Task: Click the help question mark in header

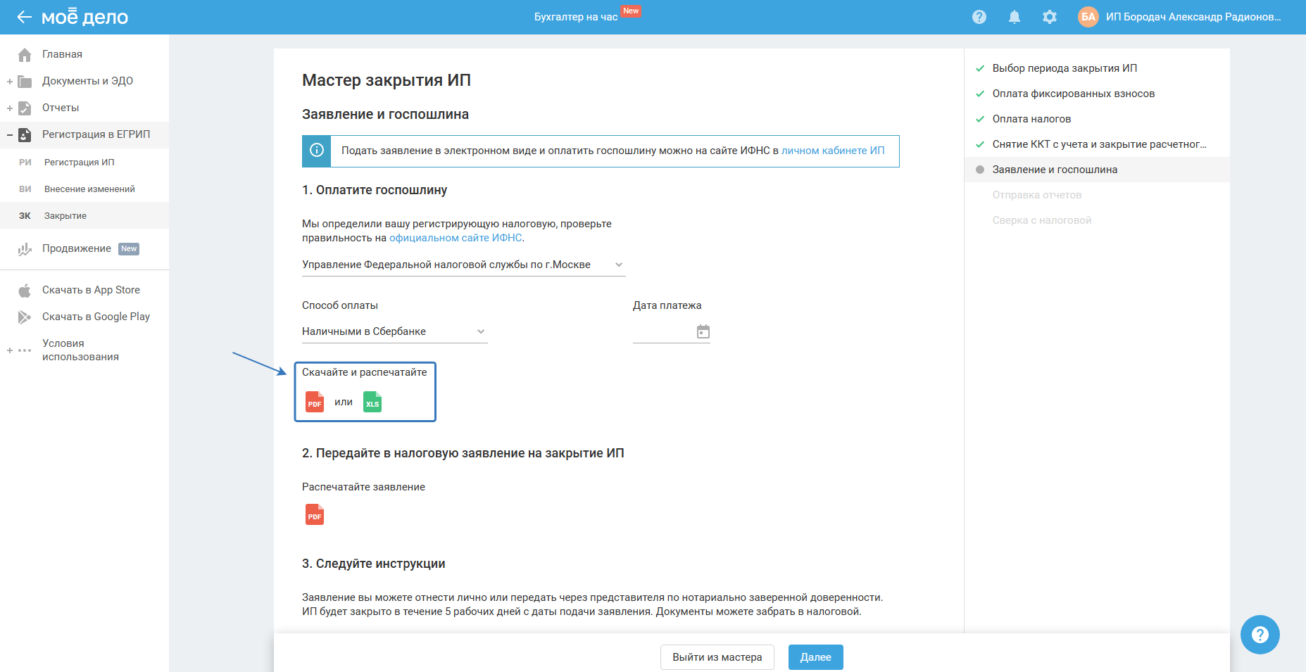Action: [x=979, y=17]
